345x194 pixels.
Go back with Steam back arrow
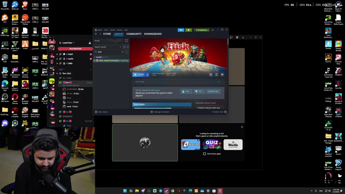(96, 34)
